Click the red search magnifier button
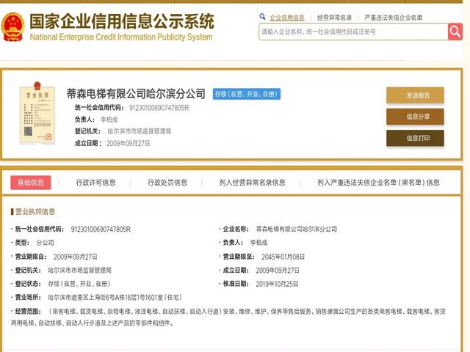 click(455, 32)
